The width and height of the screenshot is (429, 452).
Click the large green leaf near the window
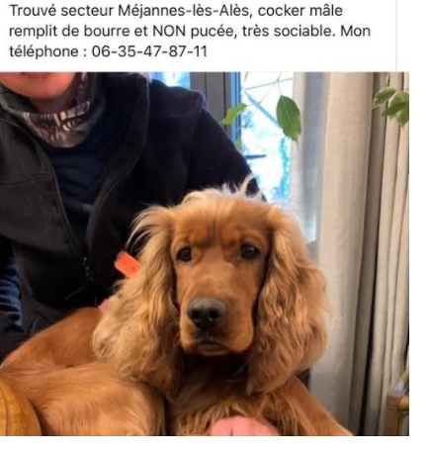coord(289,118)
